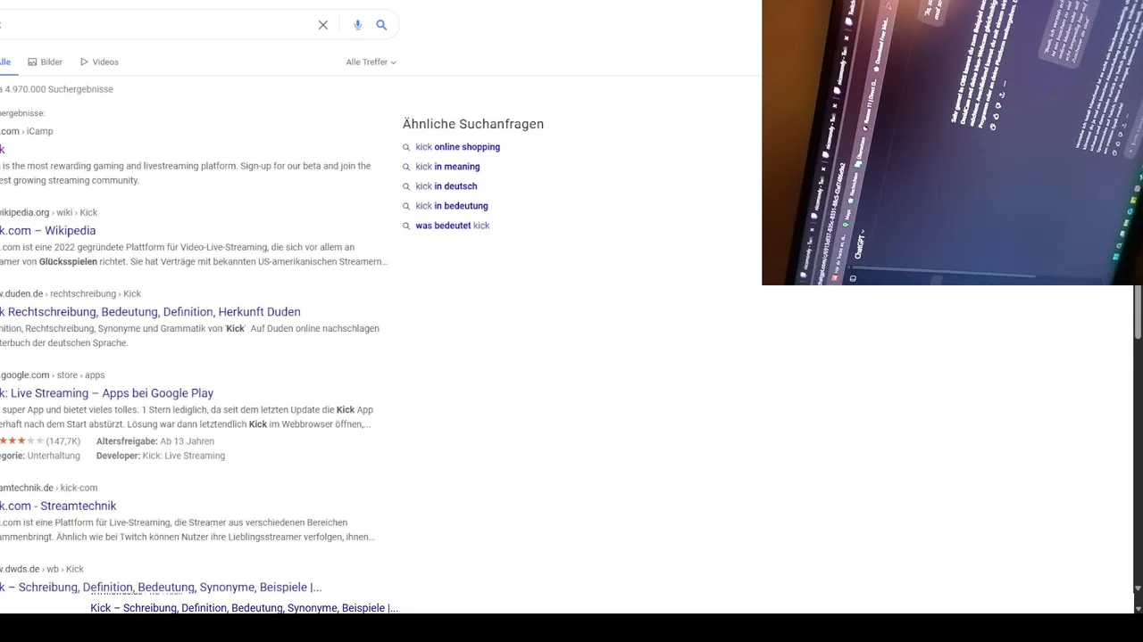Screen dimensions: 1143x642
Task: Select related search 'kick in deutsch'
Action: coord(446,186)
